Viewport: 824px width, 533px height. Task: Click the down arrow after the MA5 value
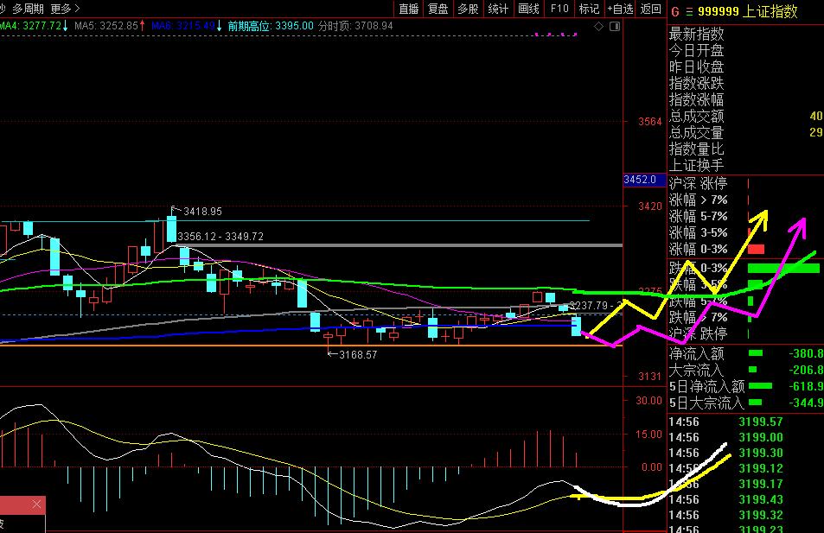click(144, 26)
